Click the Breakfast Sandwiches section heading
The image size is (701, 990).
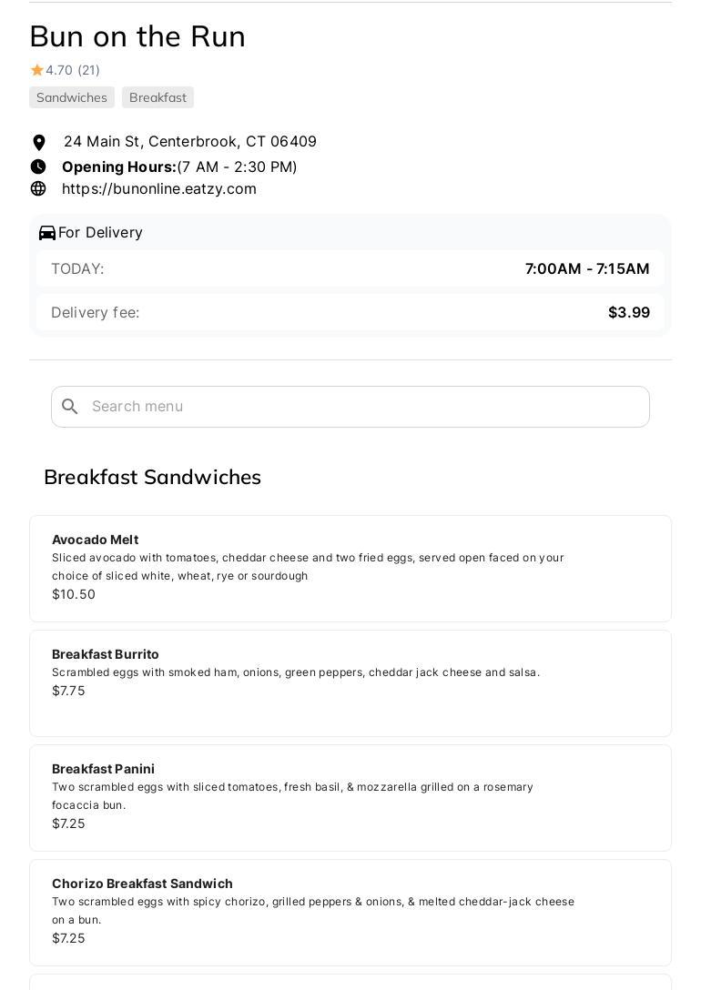[152, 477]
